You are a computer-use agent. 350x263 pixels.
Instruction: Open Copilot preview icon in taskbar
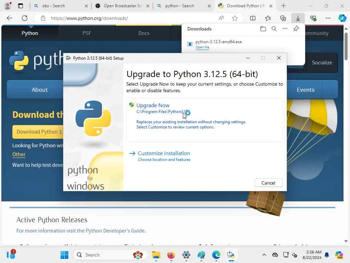[x=339, y=255]
